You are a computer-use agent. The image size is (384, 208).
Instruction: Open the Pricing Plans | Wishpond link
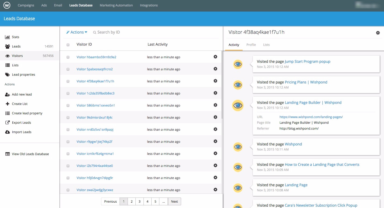click(x=306, y=82)
